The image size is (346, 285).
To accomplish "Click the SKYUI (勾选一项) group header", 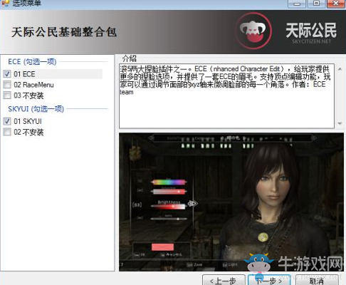I will (36, 109).
